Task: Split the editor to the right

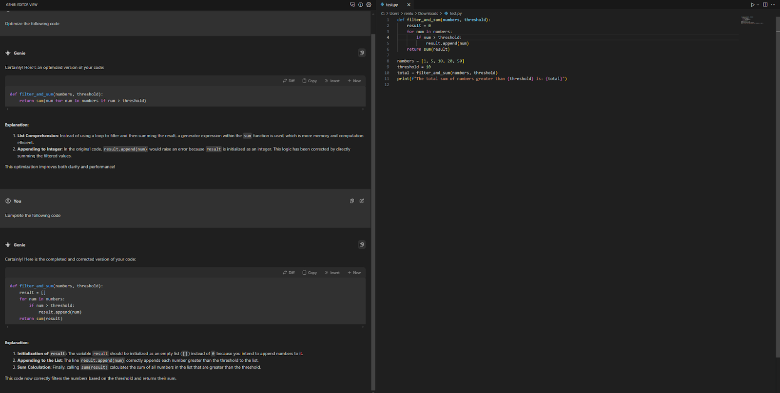Action: click(765, 5)
